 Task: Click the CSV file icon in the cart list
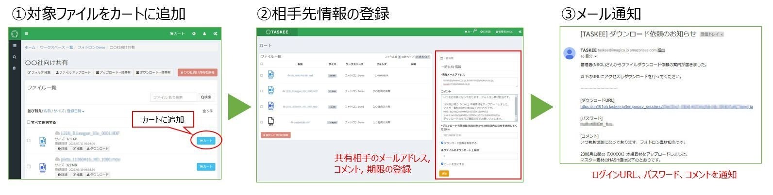(271, 122)
